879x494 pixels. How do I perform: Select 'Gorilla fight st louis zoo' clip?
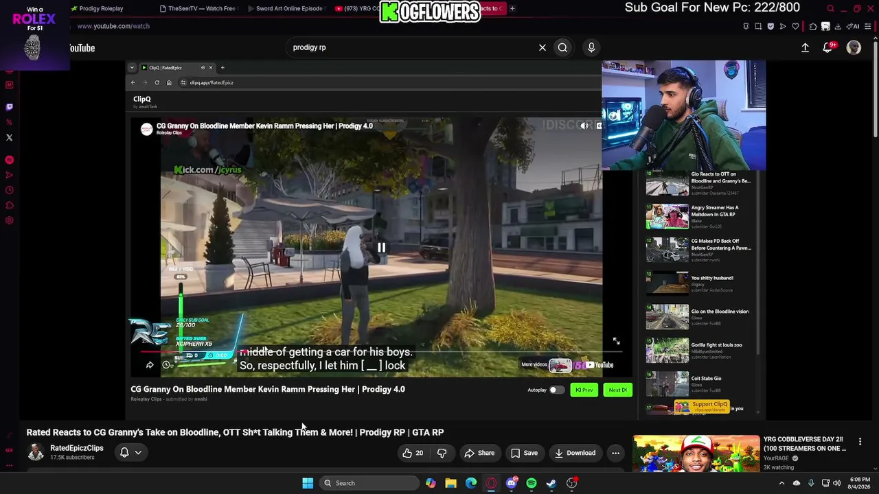700,350
